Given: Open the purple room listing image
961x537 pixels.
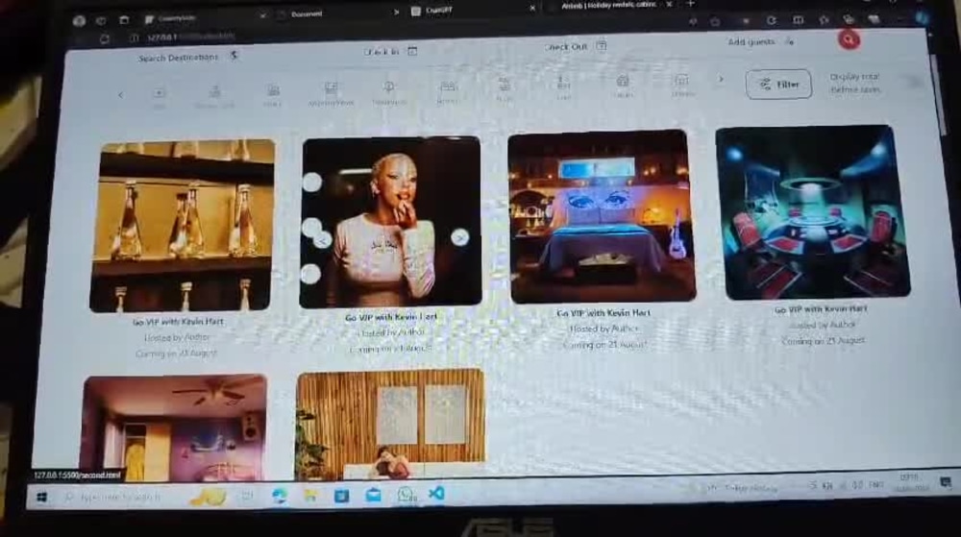Looking at the screenshot, I should pyautogui.click(x=173, y=427).
